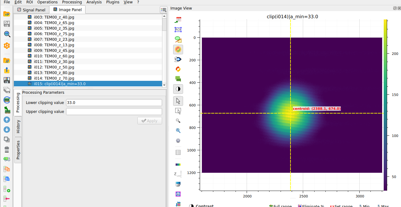The image size is (401, 207).
Task: Select i010: TEM00_z_60.jpg in list
Action: coord(88,56)
